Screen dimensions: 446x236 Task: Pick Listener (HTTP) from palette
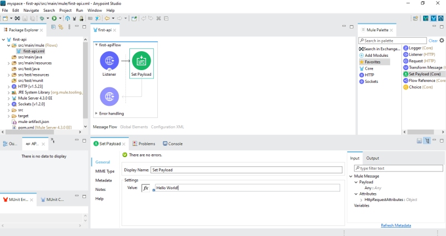point(419,55)
